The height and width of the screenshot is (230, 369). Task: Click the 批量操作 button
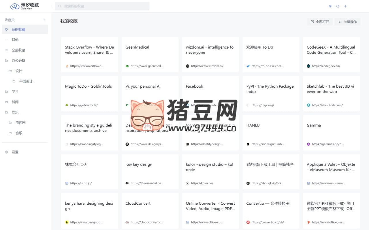(x=347, y=22)
